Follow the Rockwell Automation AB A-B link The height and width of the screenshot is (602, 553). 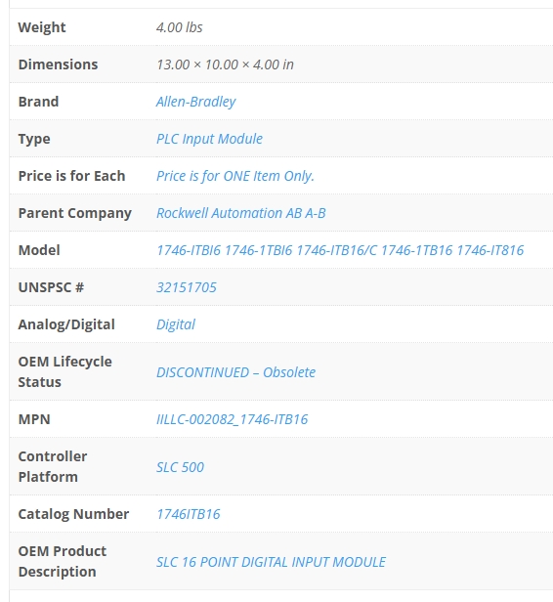241,213
